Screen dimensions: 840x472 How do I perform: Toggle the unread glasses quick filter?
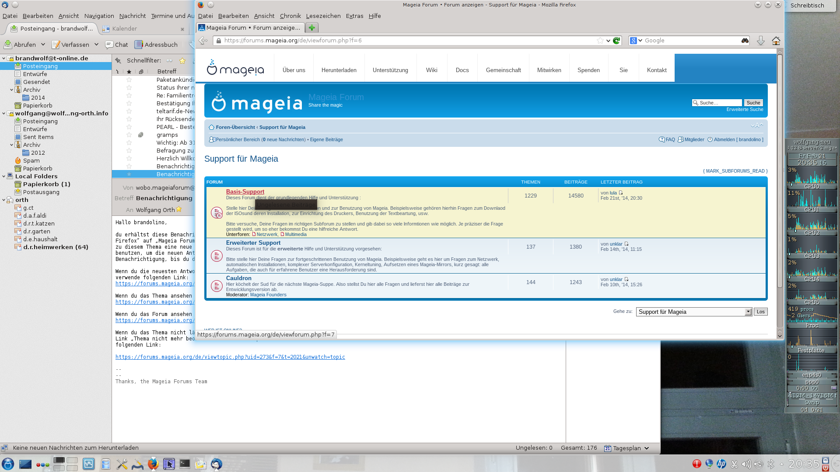pos(169,61)
